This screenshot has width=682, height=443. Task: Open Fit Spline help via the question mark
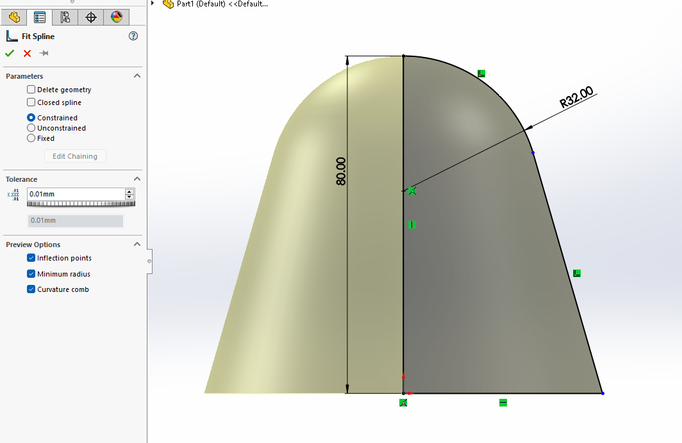coord(133,36)
